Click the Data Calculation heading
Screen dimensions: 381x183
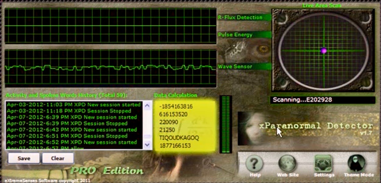tap(176, 95)
